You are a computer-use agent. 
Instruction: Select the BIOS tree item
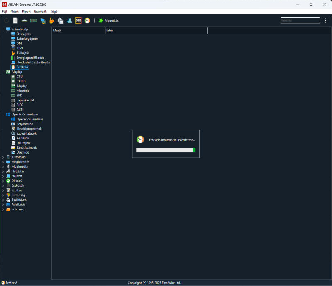click(20, 105)
